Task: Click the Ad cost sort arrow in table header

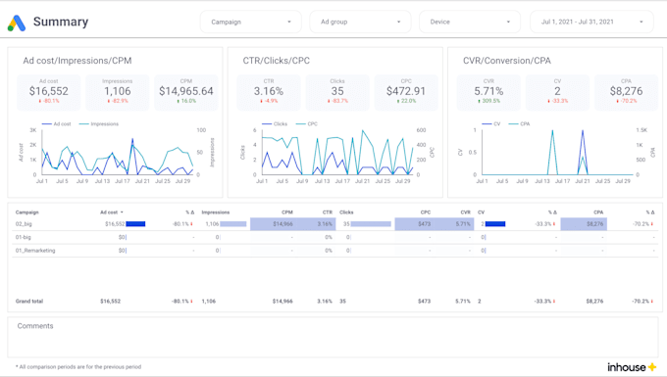Action: 122,212
